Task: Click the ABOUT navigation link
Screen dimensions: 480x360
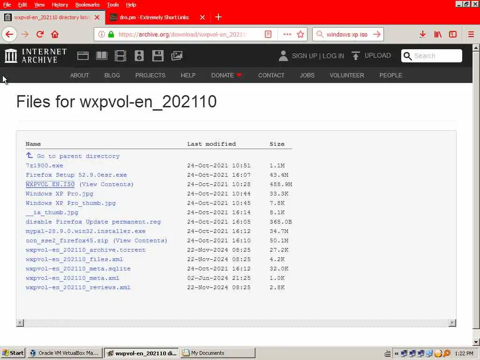Action: 80,75
